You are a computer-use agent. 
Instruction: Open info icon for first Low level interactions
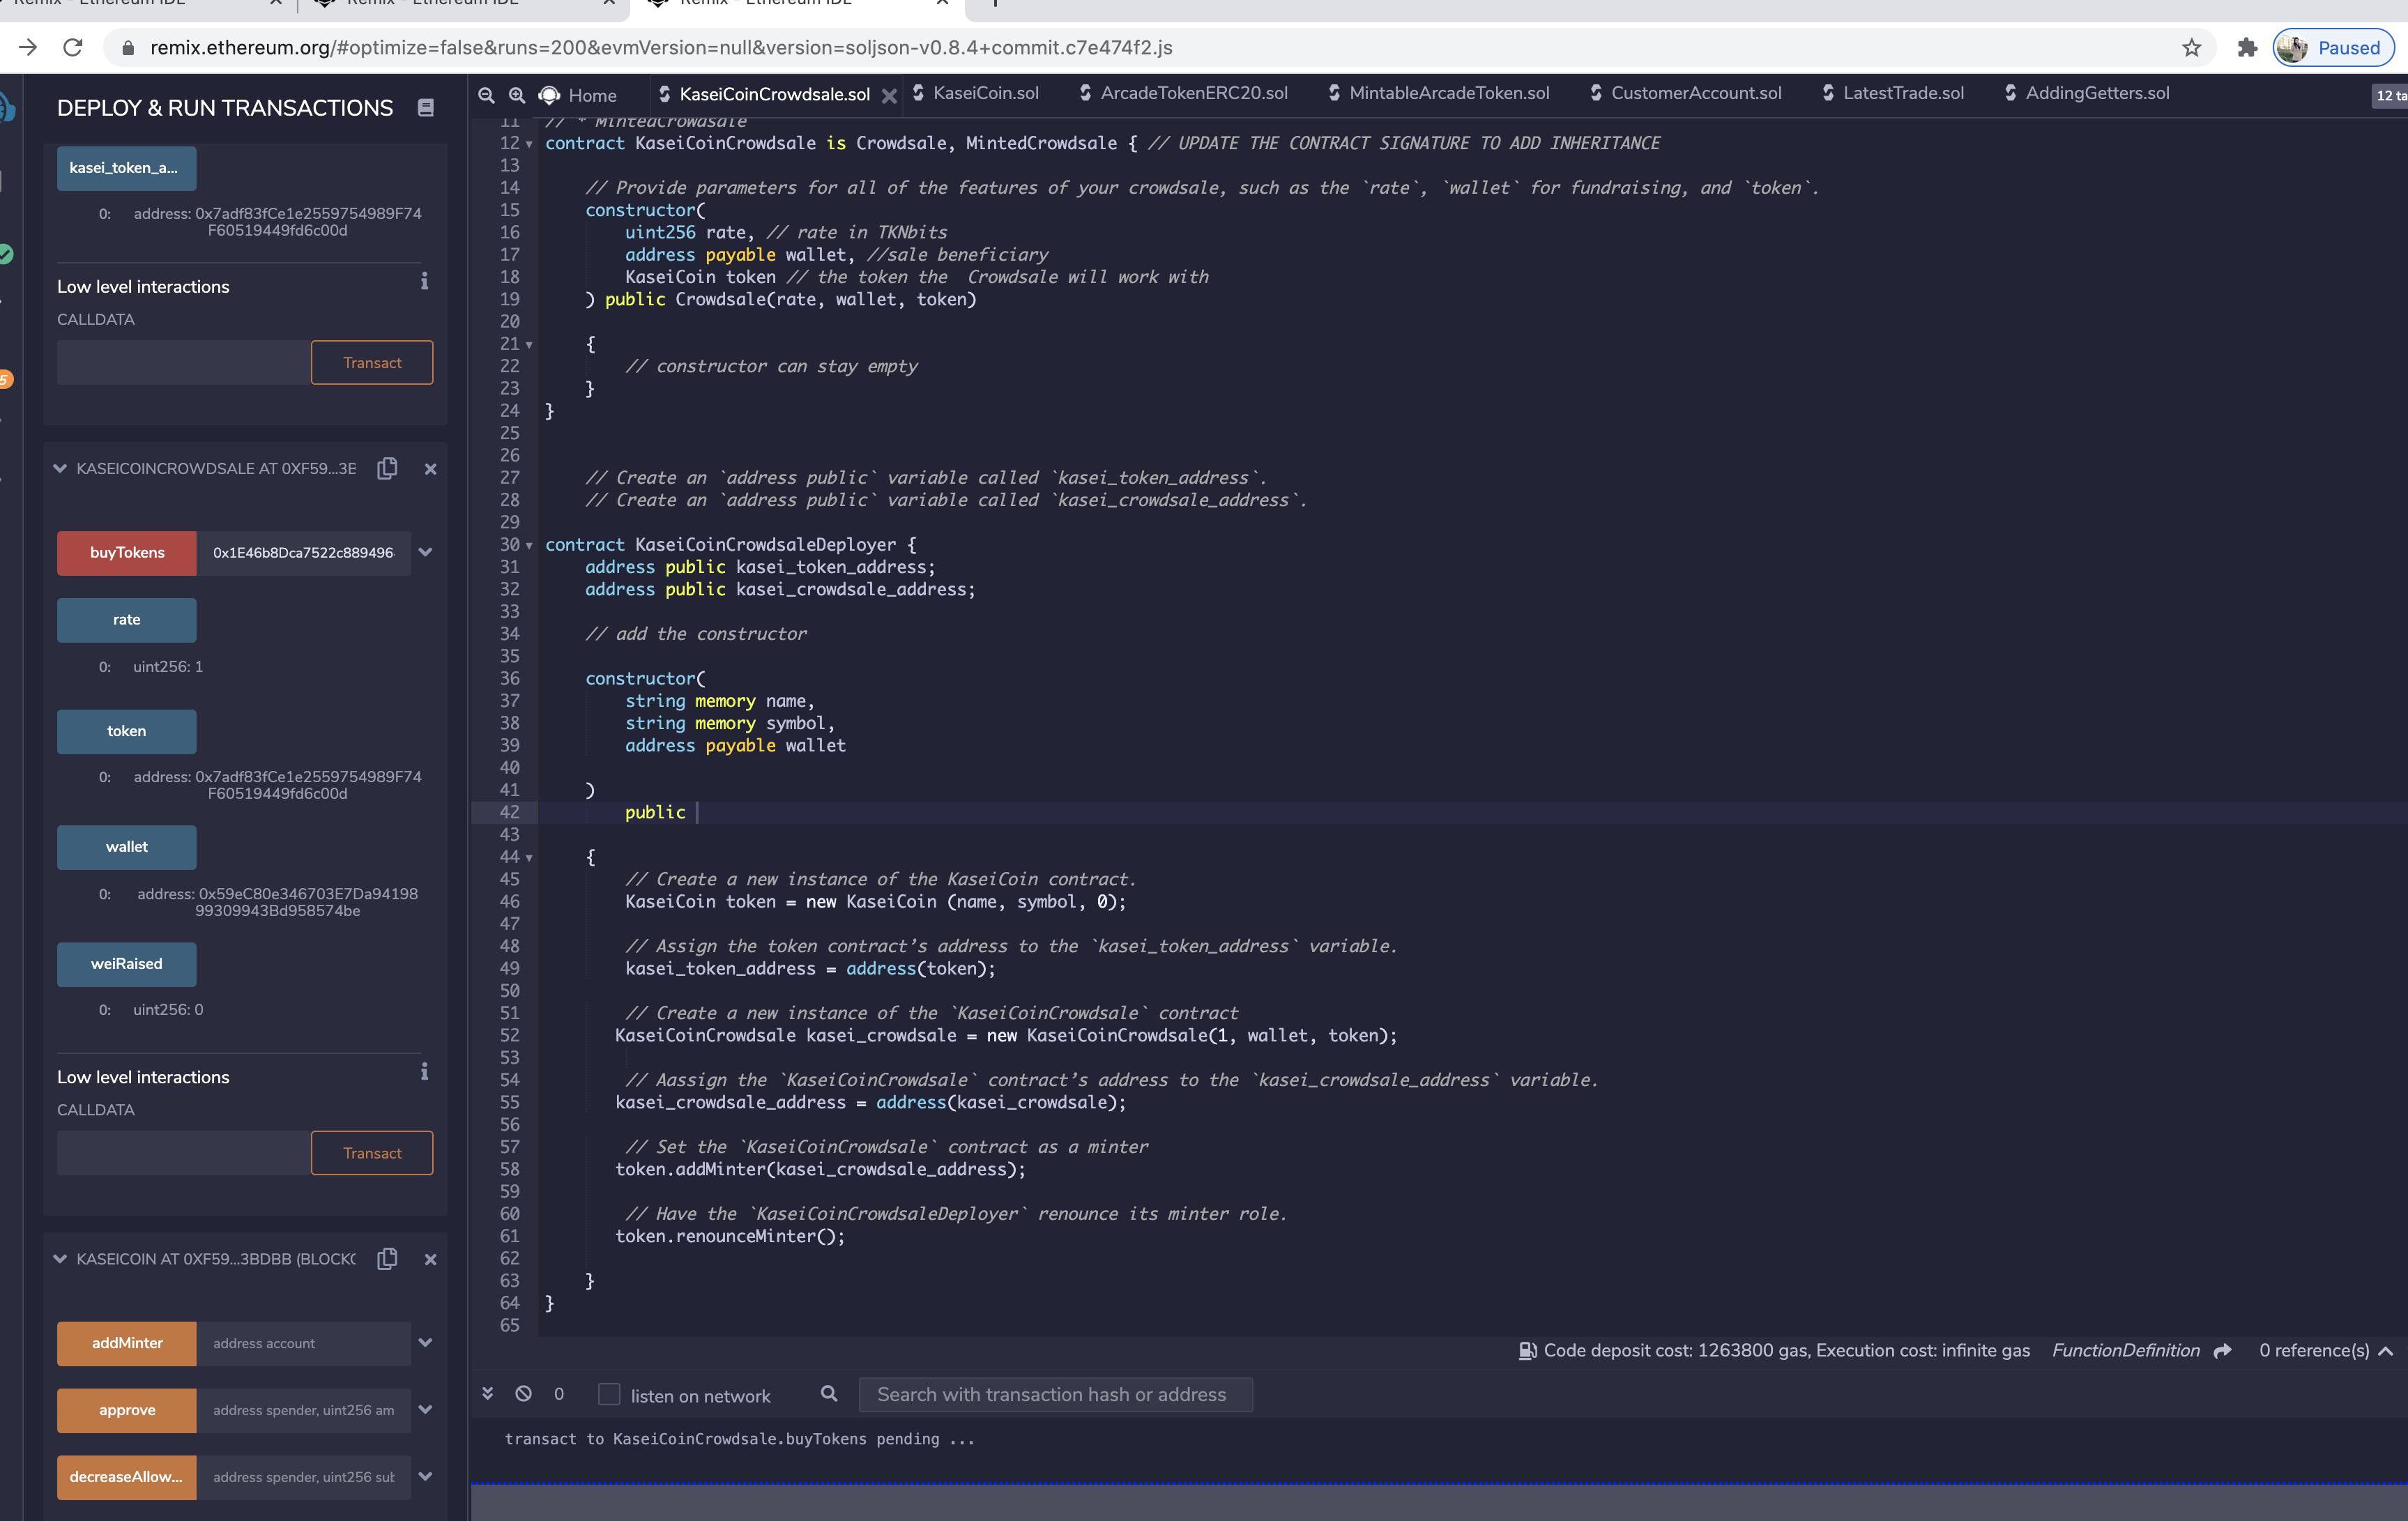424,281
